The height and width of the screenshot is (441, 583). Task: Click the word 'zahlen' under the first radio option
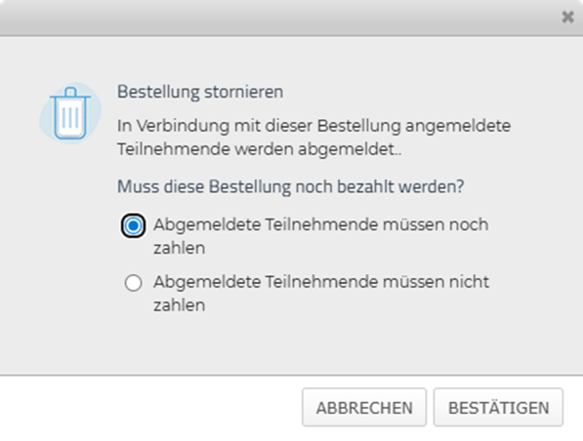180,248
